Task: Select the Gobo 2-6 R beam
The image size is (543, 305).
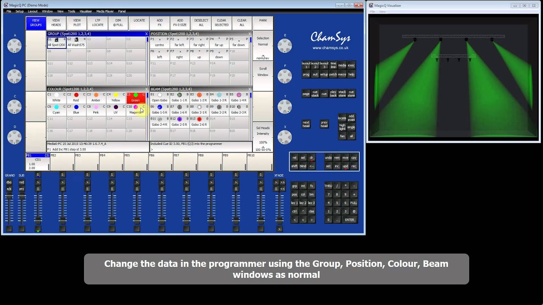Action: click(x=199, y=122)
